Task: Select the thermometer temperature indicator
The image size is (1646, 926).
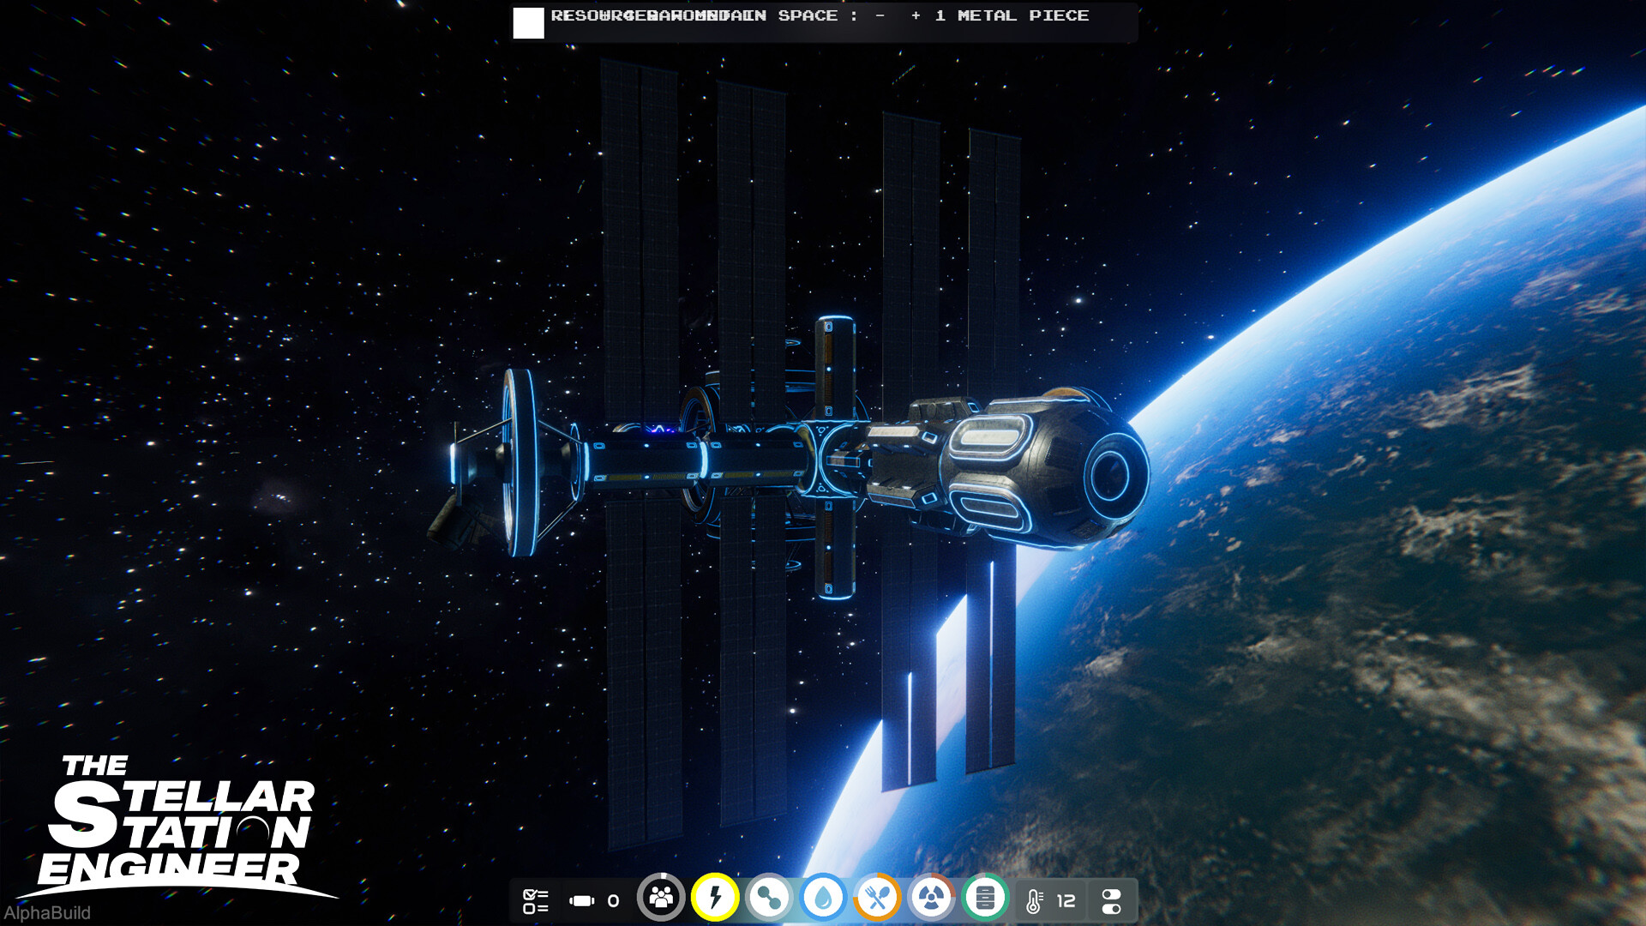Action: point(1034,900)
